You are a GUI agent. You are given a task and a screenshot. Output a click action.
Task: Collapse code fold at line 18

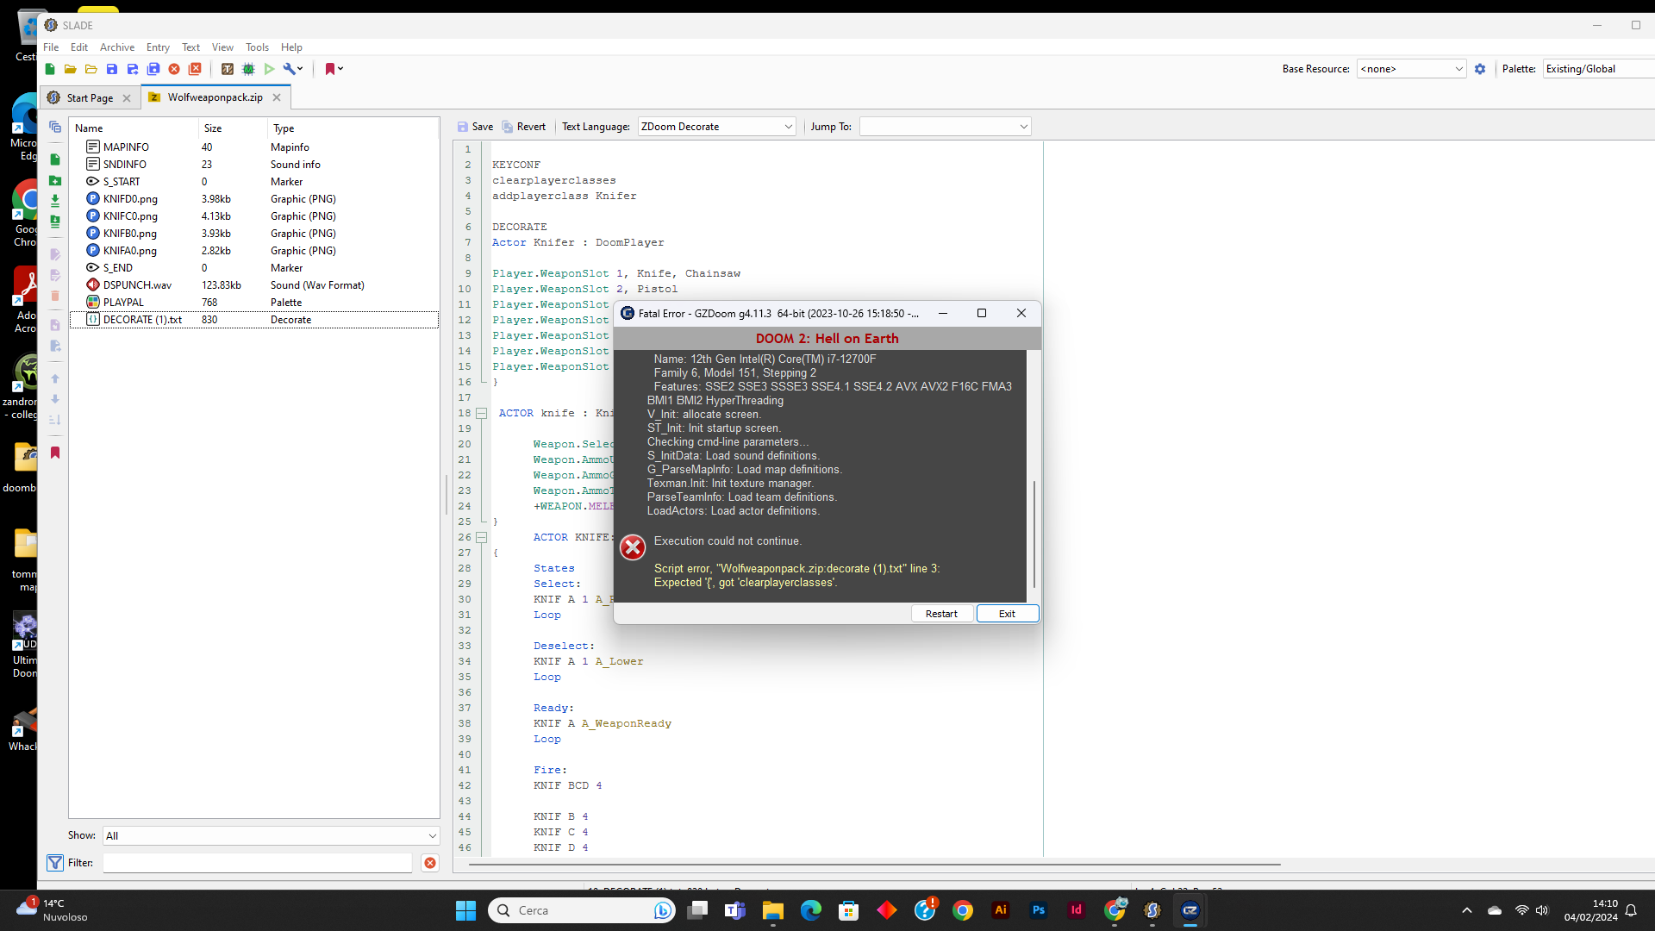pyautogui.click(x=482, y=414)
